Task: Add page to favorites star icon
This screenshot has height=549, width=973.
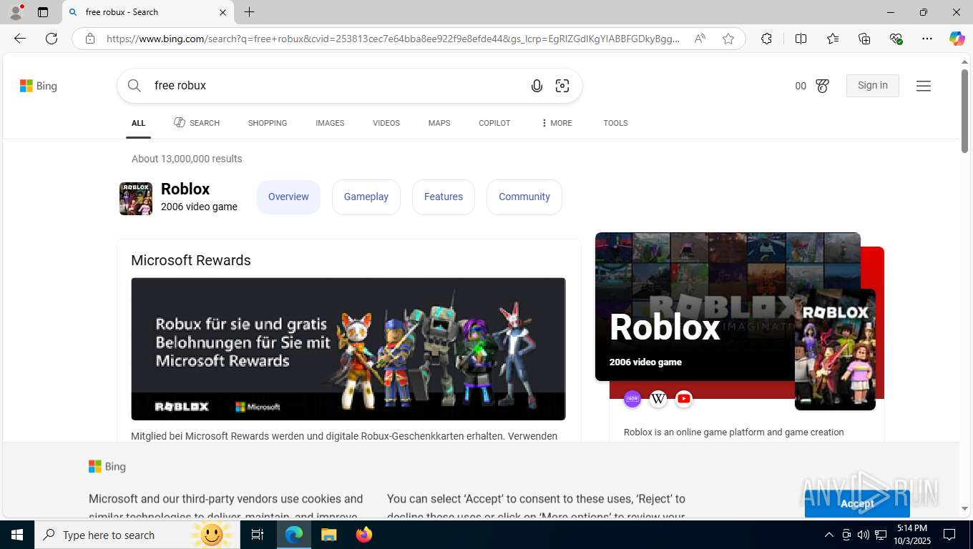Action: coord(728,39)
